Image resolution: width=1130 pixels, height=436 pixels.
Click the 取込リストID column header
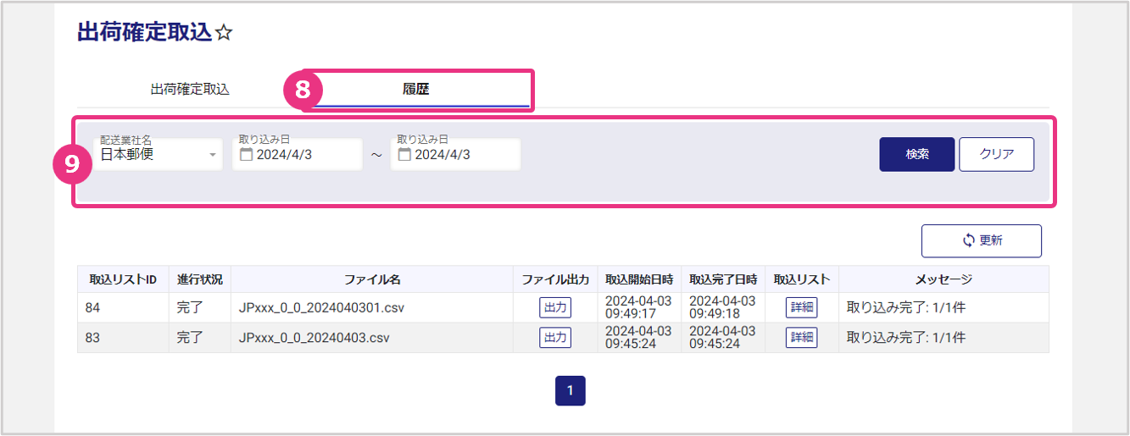[x=123, y=279]
